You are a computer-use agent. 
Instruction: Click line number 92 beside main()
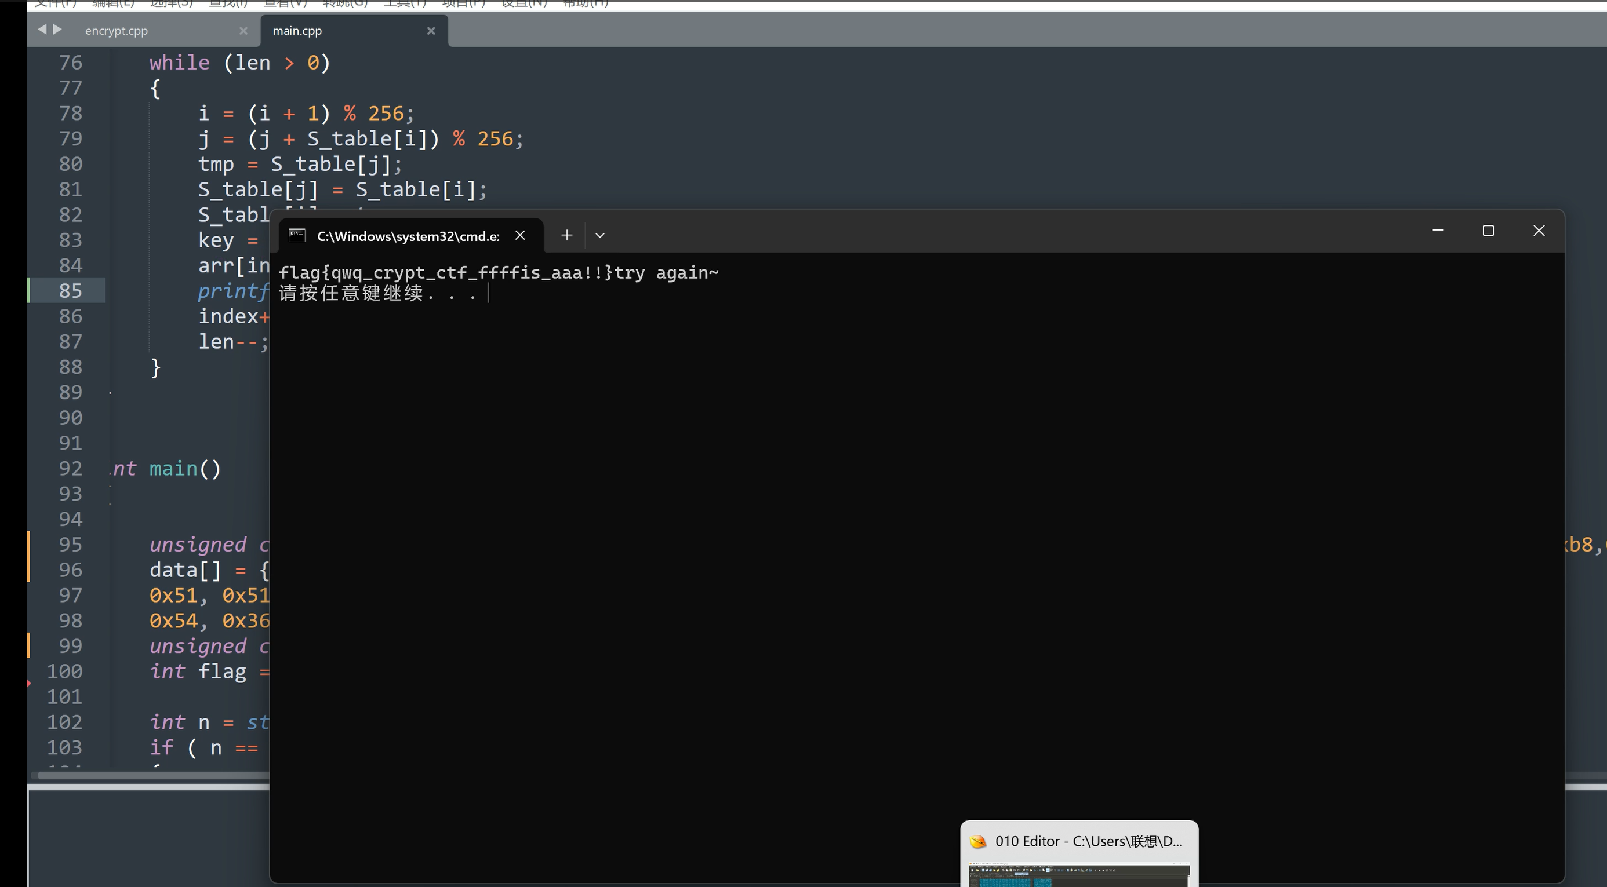[71, 468]
